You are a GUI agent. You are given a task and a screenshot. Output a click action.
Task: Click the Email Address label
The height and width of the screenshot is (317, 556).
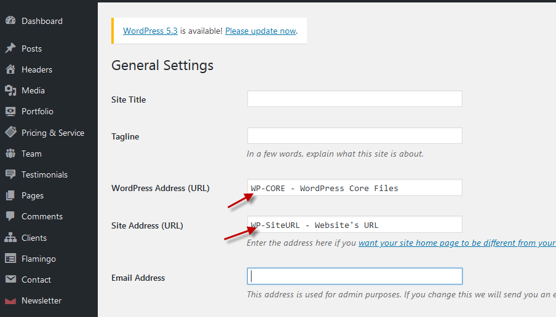(x=138, y=278)
